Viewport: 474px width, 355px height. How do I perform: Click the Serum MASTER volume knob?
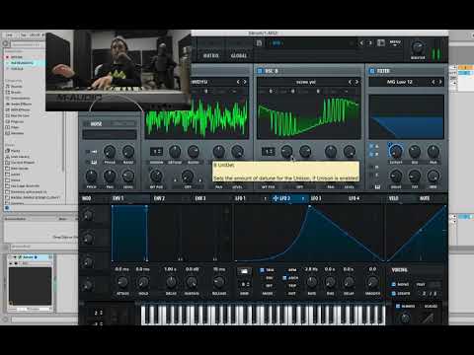coord(418,47)
